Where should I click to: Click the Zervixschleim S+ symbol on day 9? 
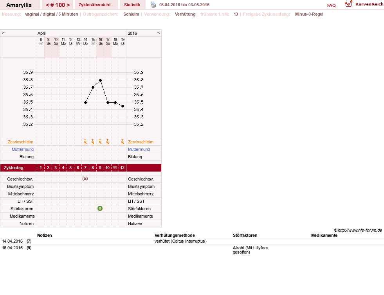[100, 141]
